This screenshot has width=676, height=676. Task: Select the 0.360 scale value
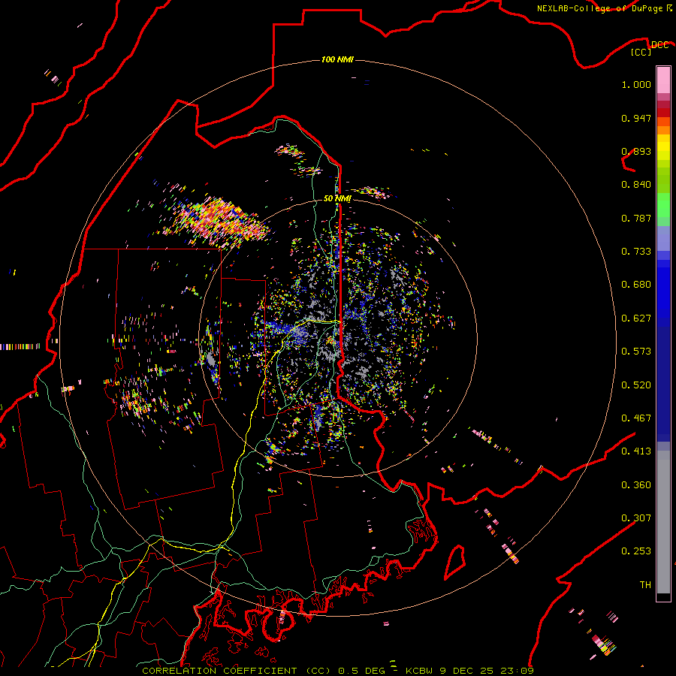636,485
